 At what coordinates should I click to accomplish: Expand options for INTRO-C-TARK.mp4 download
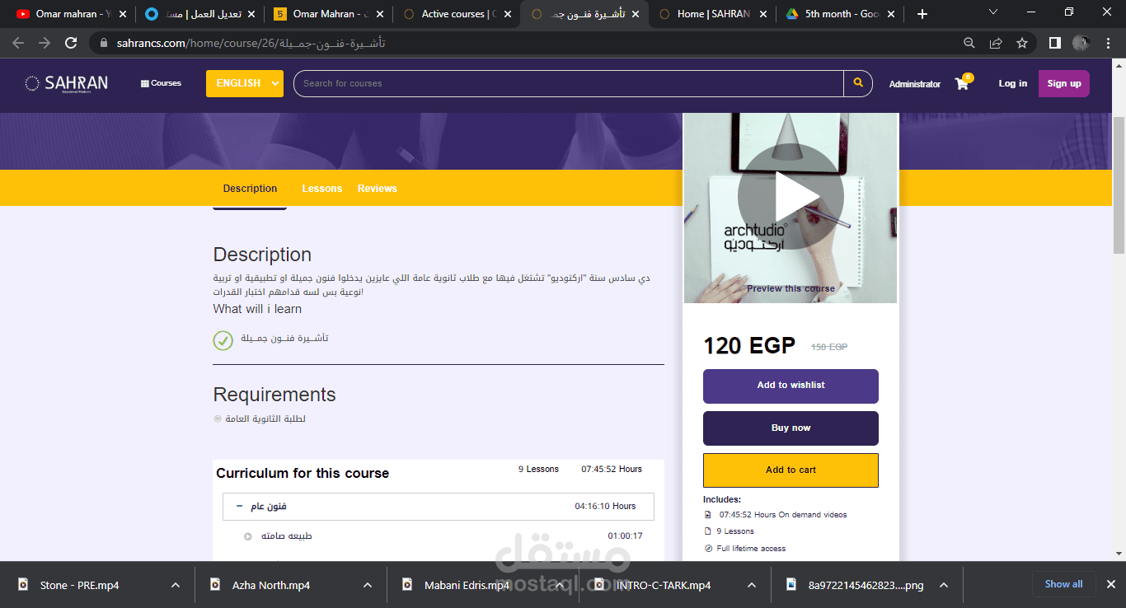752,585
